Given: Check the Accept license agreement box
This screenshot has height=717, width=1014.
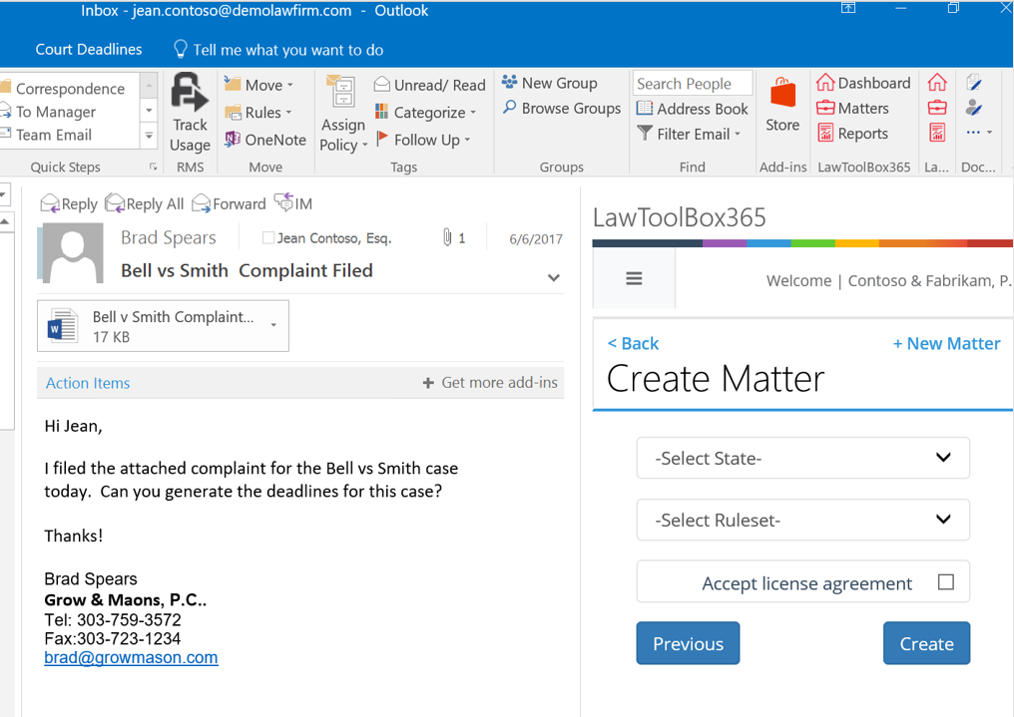Looking at the screenshot, I should (x=945, y=582).
